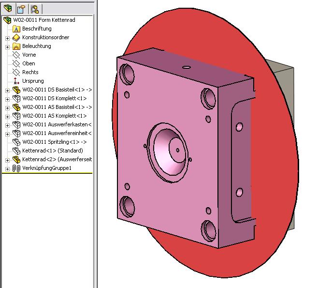This screenshot has width=317, height=288.
Task: Click the Beleuchtung lighting folder icon
Action: (x=16, y=46)
